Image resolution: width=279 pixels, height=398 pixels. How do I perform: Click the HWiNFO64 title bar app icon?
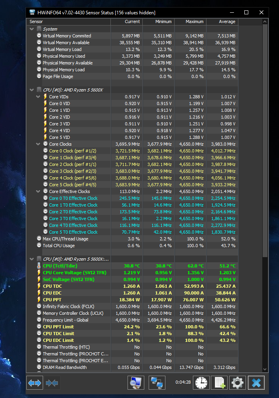[32, 12]
